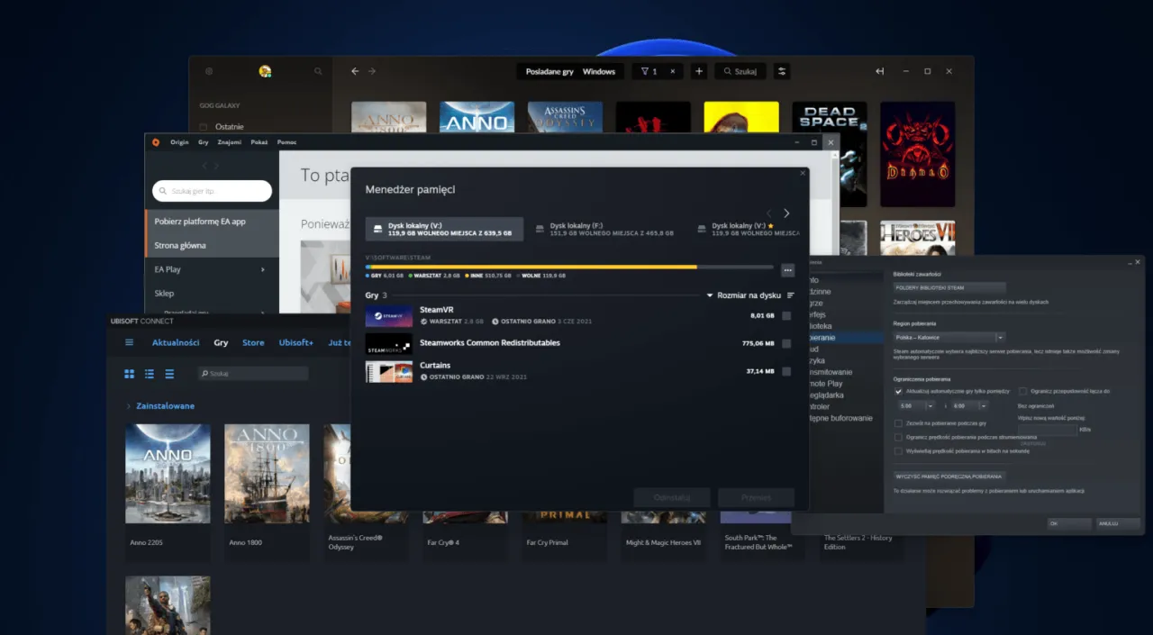Click the plus button in GOG Galaxy
Viewport: 1153px width, 635px height.
pos(699,71)
